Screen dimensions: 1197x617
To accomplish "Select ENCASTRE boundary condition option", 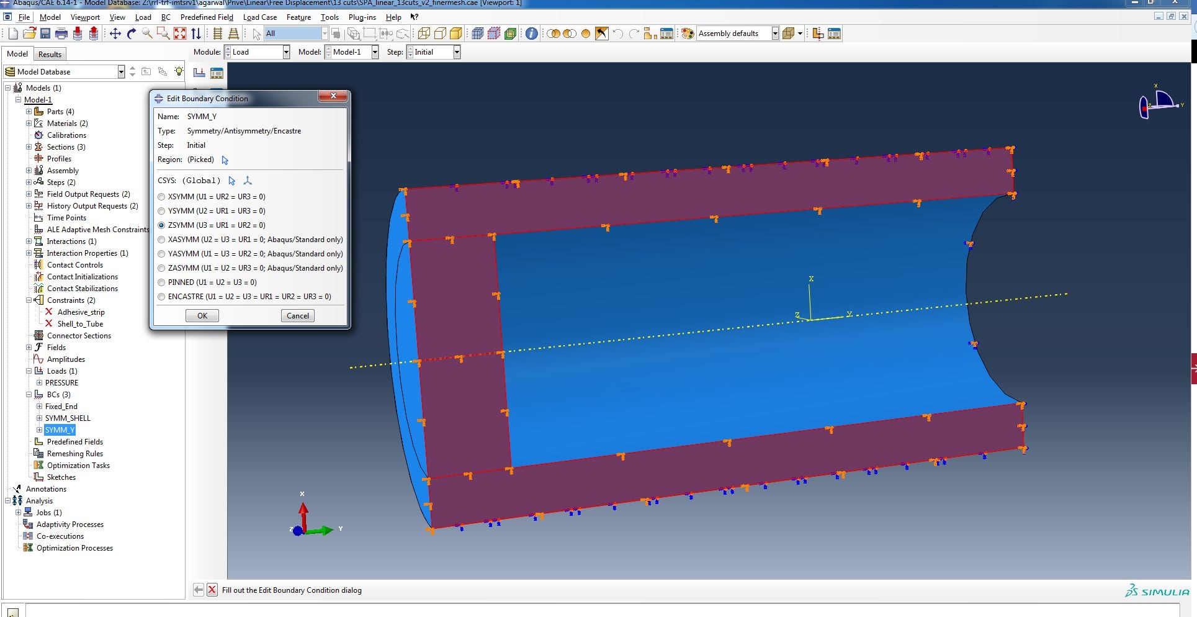I will [161, 297].
